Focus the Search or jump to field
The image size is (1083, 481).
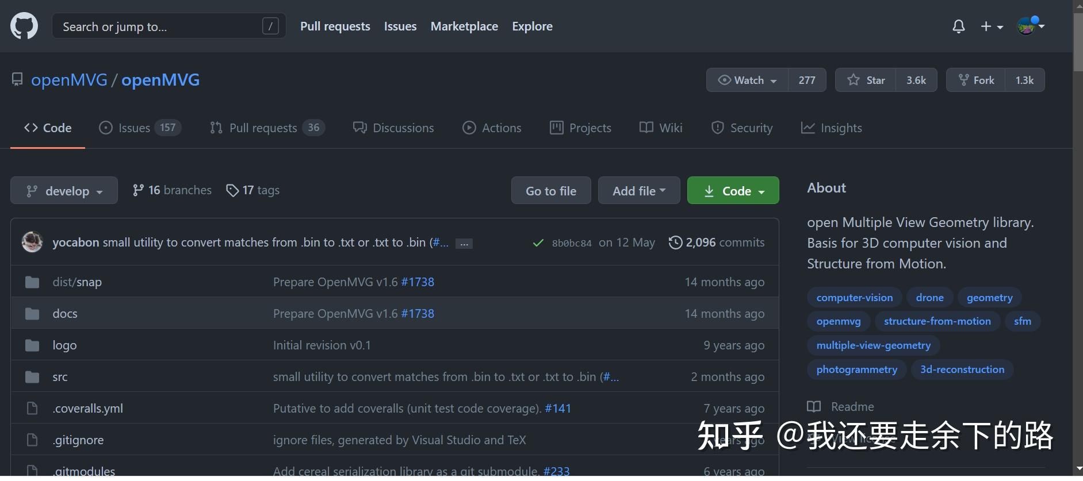click(x=169, y=26)
